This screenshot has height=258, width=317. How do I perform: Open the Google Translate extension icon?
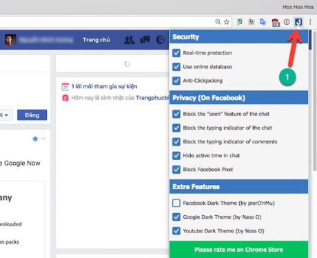(x=263, y=22)
